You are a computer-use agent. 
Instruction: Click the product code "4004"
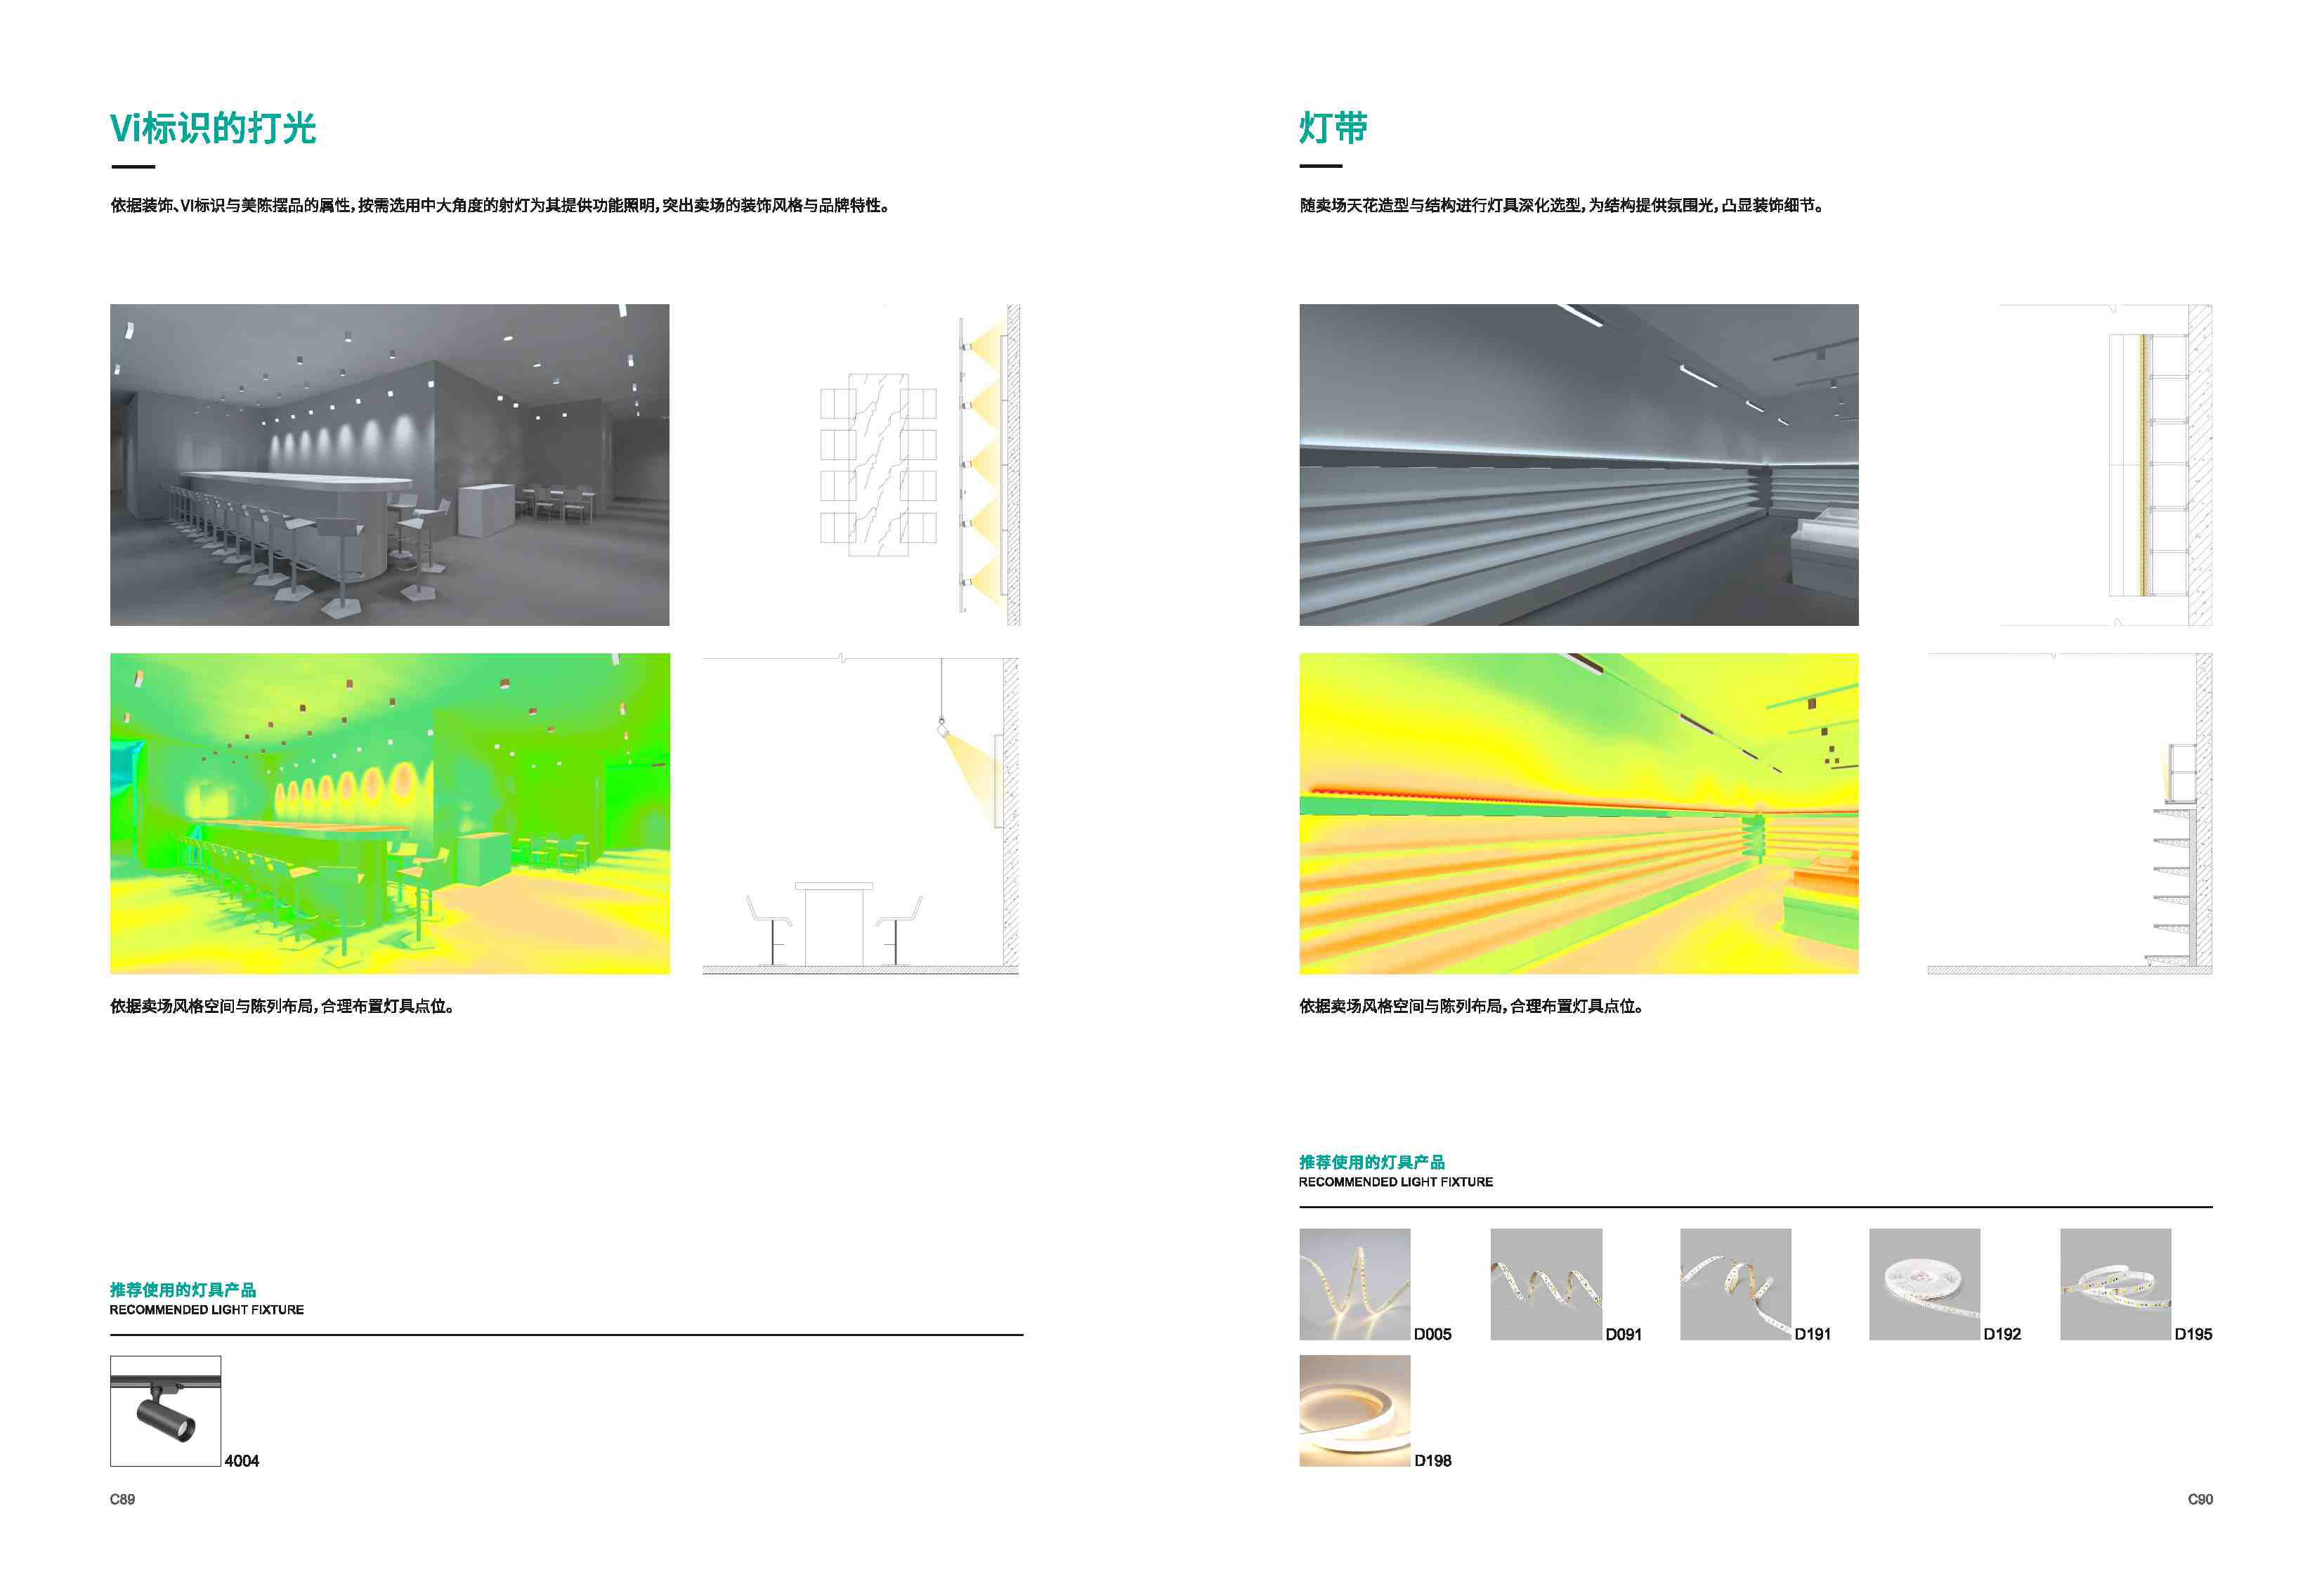coord(242,1461)
